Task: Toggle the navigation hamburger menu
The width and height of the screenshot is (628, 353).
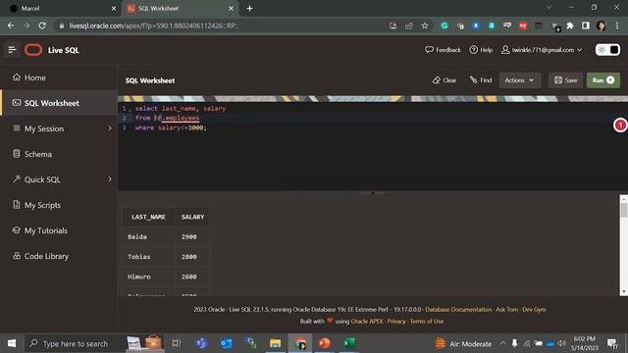Action: pyautogui.click(x=12, y=50)
